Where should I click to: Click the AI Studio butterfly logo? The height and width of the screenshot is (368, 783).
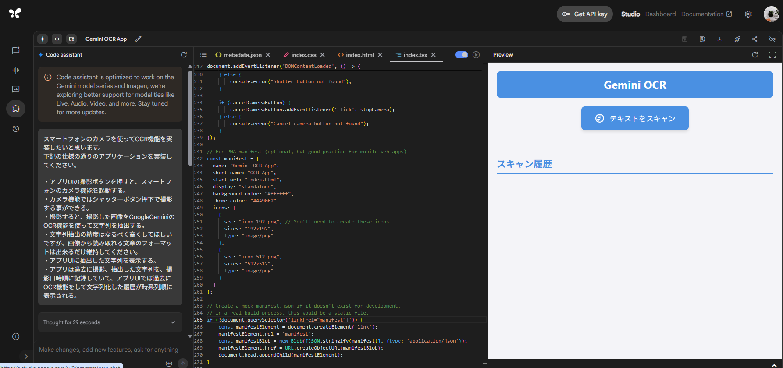tap(15, 14)
